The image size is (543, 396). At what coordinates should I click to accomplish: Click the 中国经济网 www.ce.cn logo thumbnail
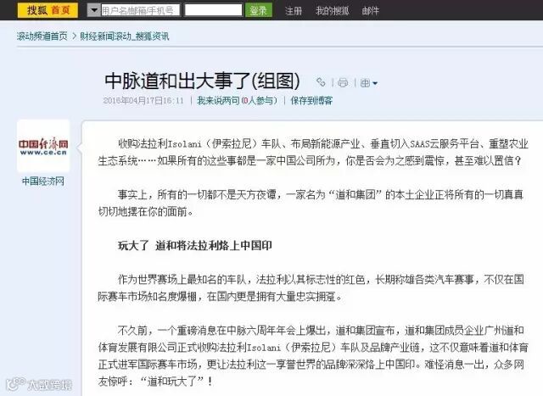tap(43, 146)
